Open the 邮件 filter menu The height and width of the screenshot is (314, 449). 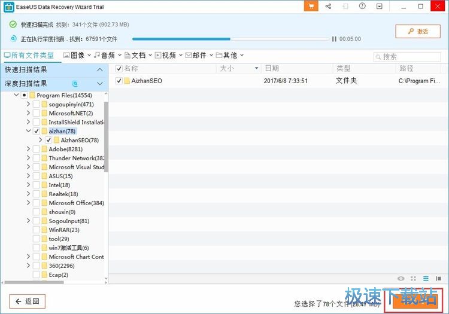pos(199,55)
